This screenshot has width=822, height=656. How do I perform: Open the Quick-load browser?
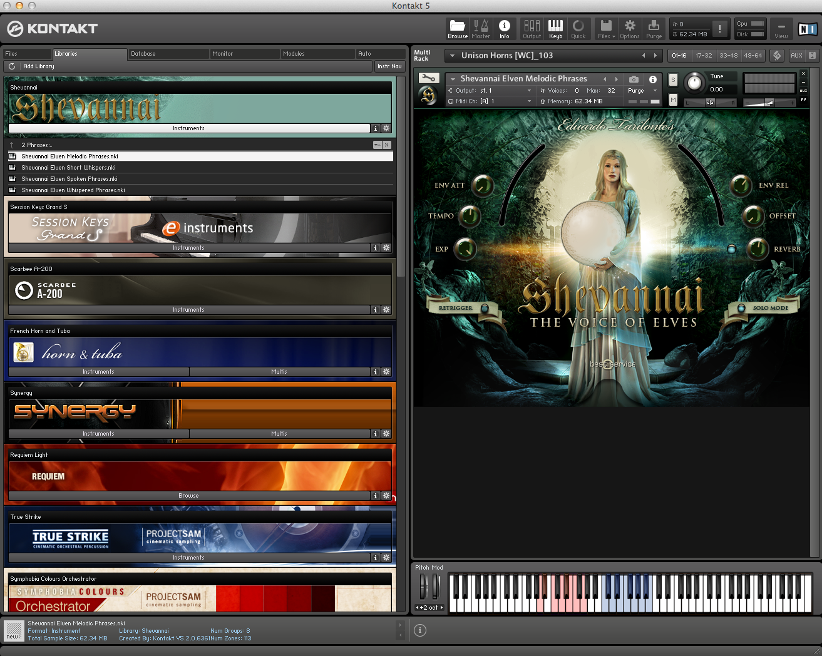[x=578, y=29]
